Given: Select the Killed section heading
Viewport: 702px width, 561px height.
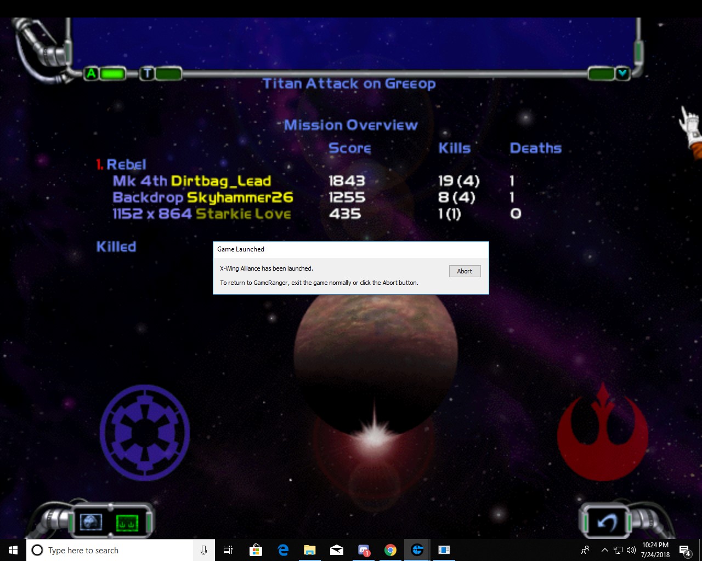Looking at the screenshot, I should 116,247.
